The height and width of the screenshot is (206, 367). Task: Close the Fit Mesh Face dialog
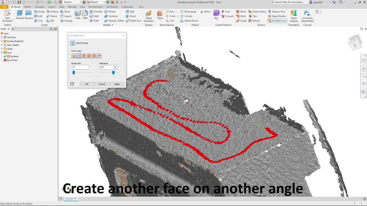click(123, 35)
